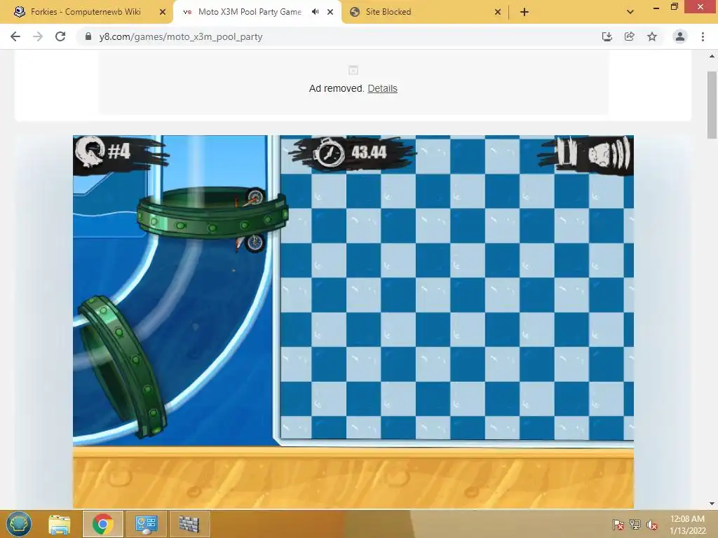Click the page scrollbar thumb
Screen dimensions: 718x538
click(712, 105)
